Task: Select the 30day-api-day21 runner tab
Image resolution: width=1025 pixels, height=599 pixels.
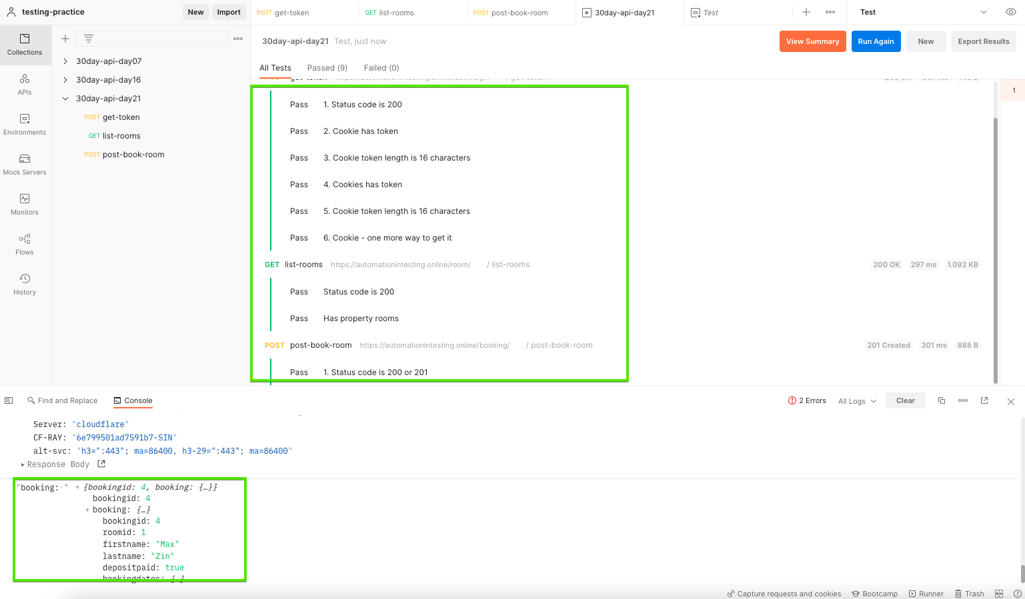Action: 630,12
